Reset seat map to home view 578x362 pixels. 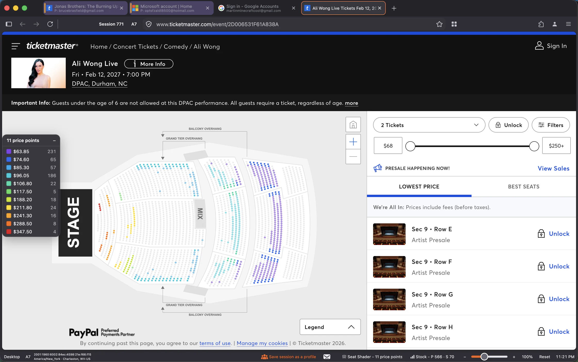tap(353, 125)
